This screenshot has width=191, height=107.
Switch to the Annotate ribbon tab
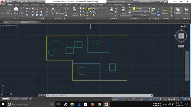tap(25, 5)
